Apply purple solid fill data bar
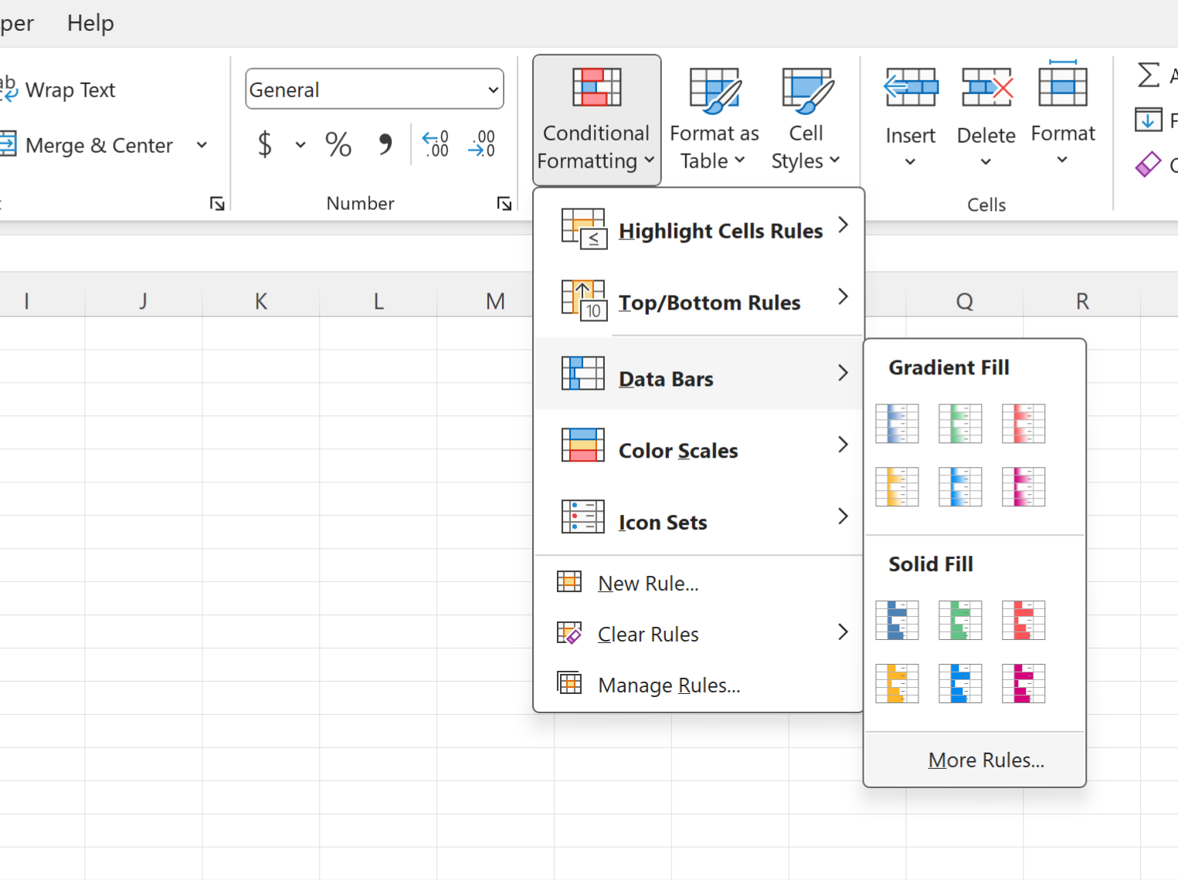This screenshot has height=880, width=1178. [x=1024, y=684]
